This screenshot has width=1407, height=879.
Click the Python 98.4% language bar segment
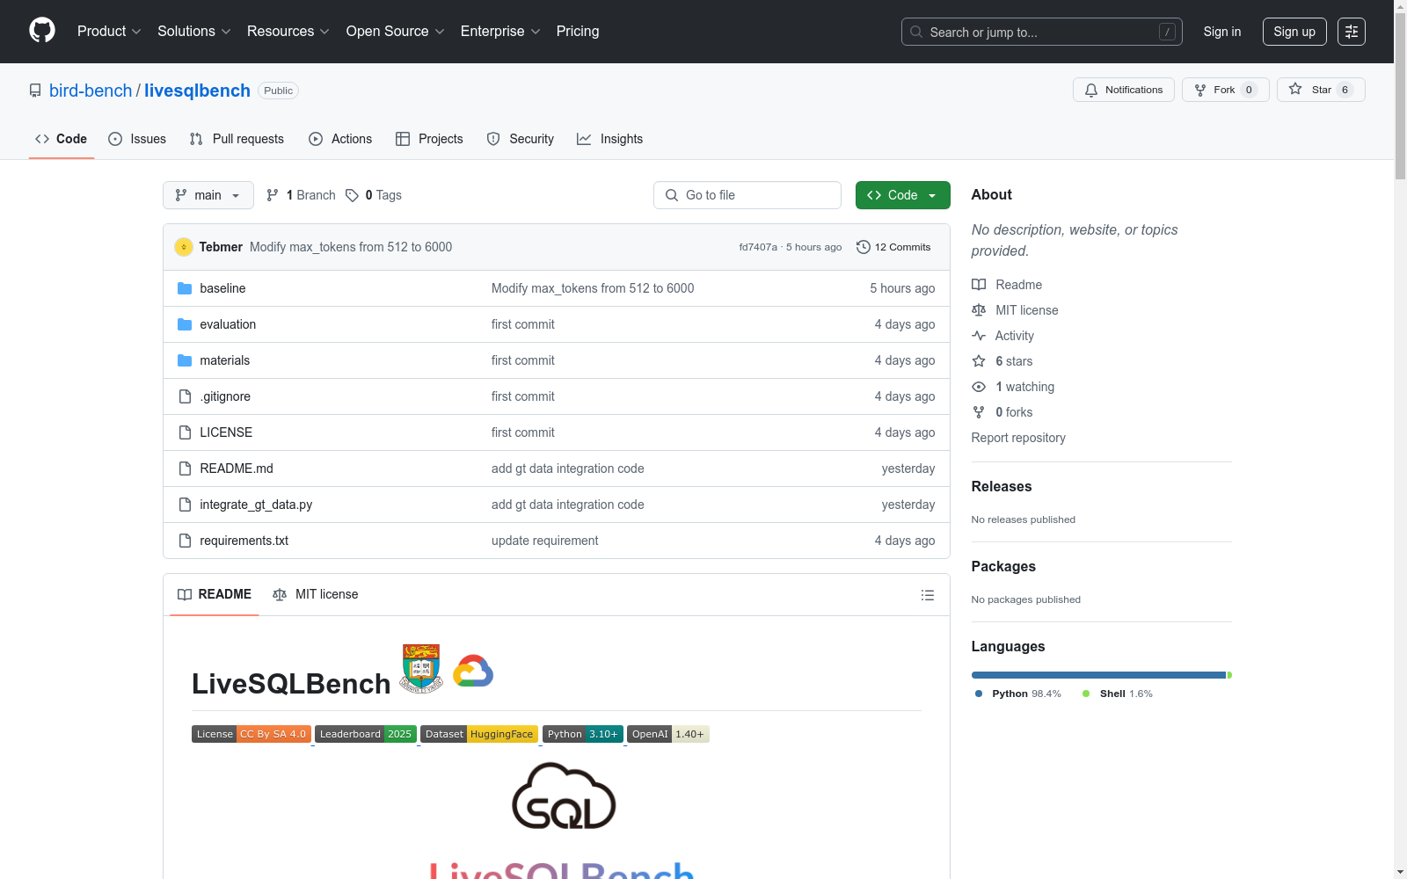click(1098, 675)
